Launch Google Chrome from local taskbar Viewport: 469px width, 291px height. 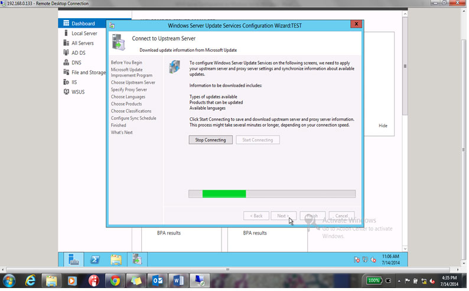click(x=115, y=281)
